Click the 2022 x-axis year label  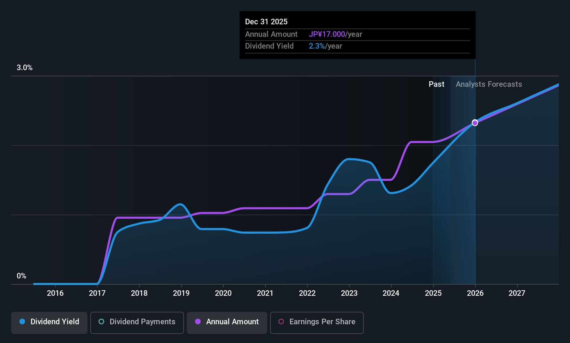pyautogui.click(x=307, y=293)
